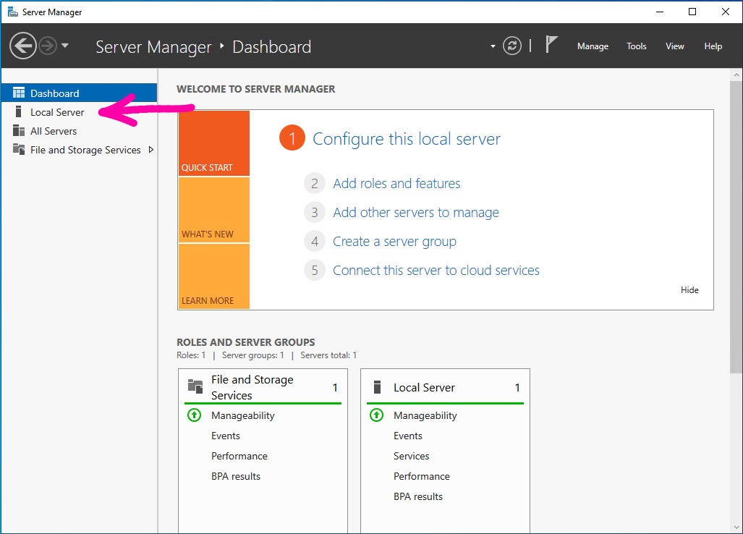Open the notifications flag icon
The height and width of the screenshot is (534, 743).
coord(551,46)
